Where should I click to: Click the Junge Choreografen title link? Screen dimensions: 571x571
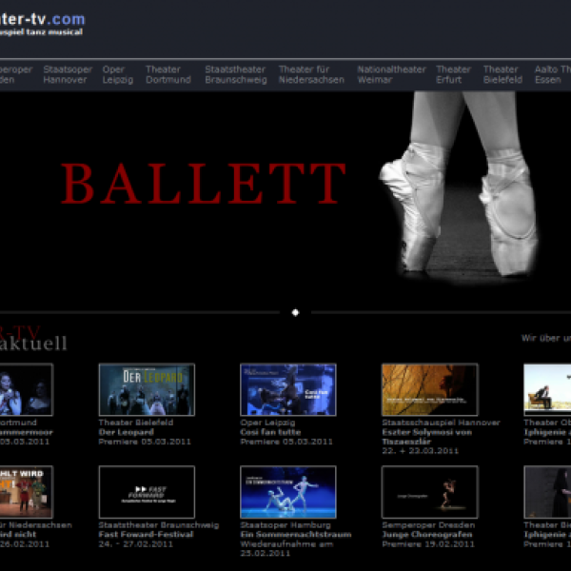[427, 535]
